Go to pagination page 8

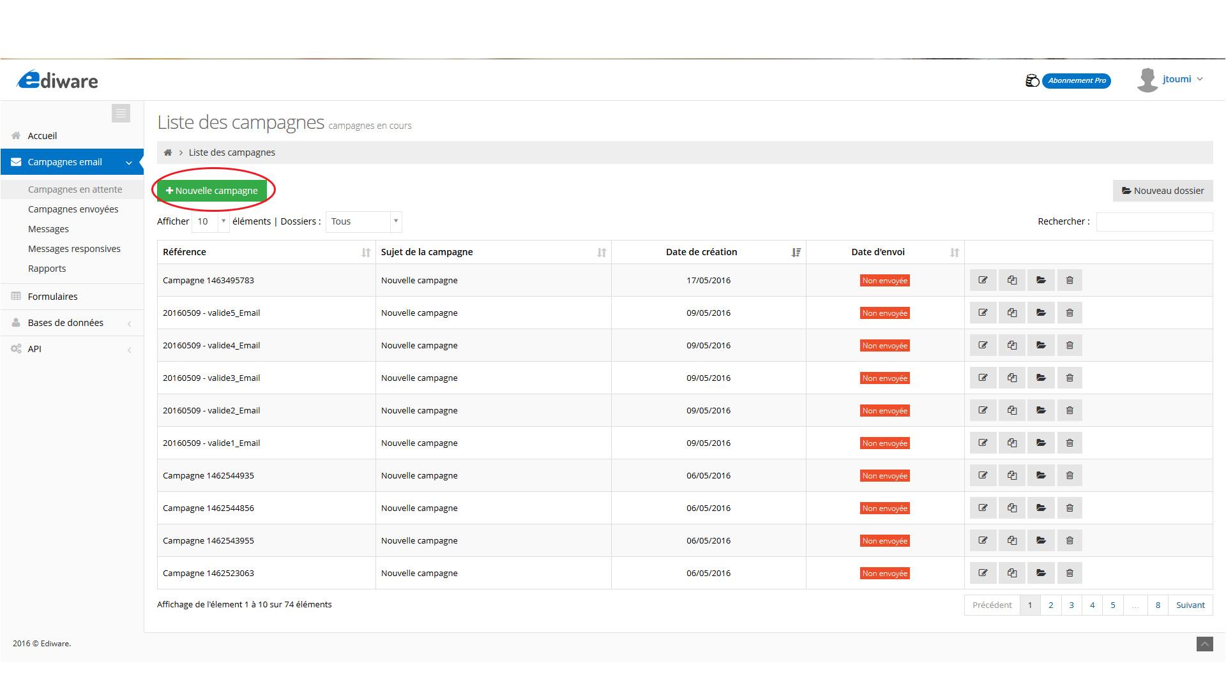[1158, 605]
